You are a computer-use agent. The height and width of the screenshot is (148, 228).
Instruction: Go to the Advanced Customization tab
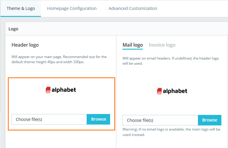click(133, 8)
